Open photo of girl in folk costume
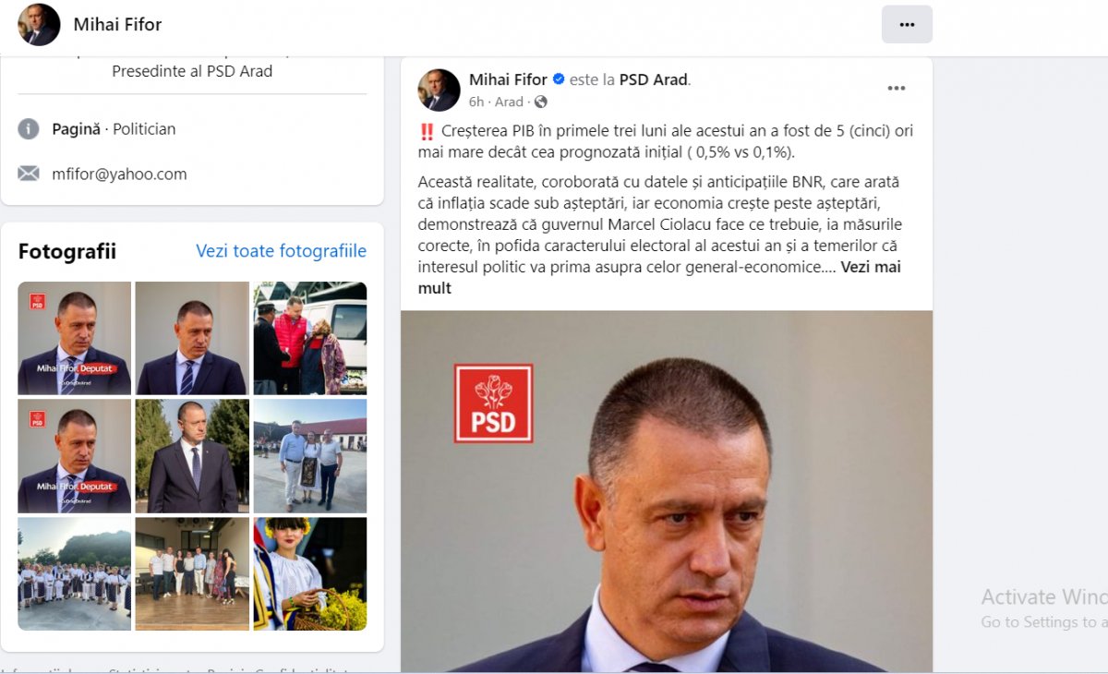This screenshot has height=674, width=1108. (310, 573)
